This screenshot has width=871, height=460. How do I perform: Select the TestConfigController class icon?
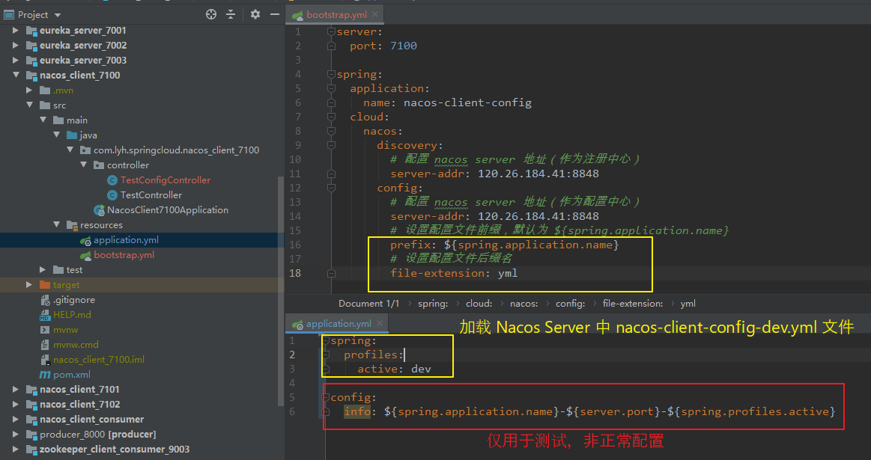click(112, 180)
